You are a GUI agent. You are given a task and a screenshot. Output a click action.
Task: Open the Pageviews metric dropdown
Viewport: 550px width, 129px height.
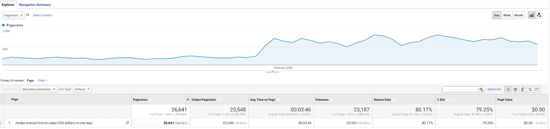click(13, 15)
